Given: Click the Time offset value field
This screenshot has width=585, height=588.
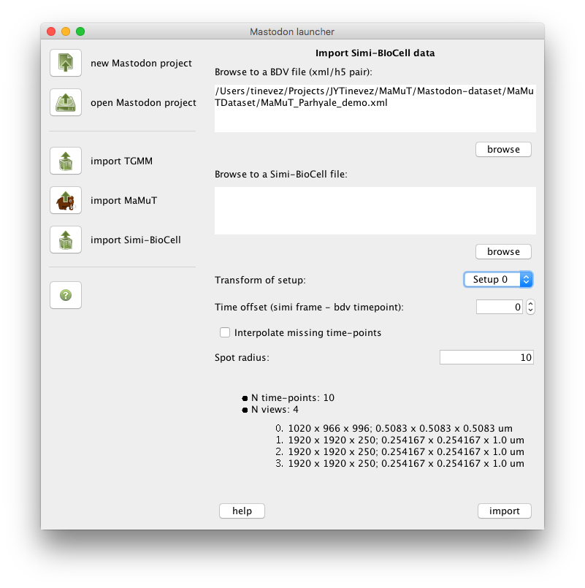Looking at the screenshot, I should [x=500, y=307].
